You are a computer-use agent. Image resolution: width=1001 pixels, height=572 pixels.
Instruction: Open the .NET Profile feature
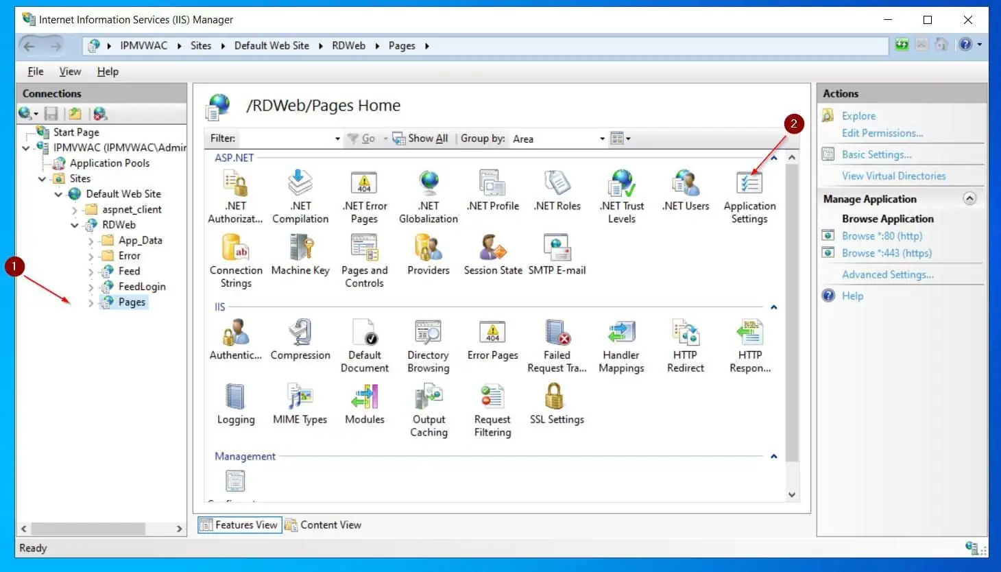[x=493, y=191]
